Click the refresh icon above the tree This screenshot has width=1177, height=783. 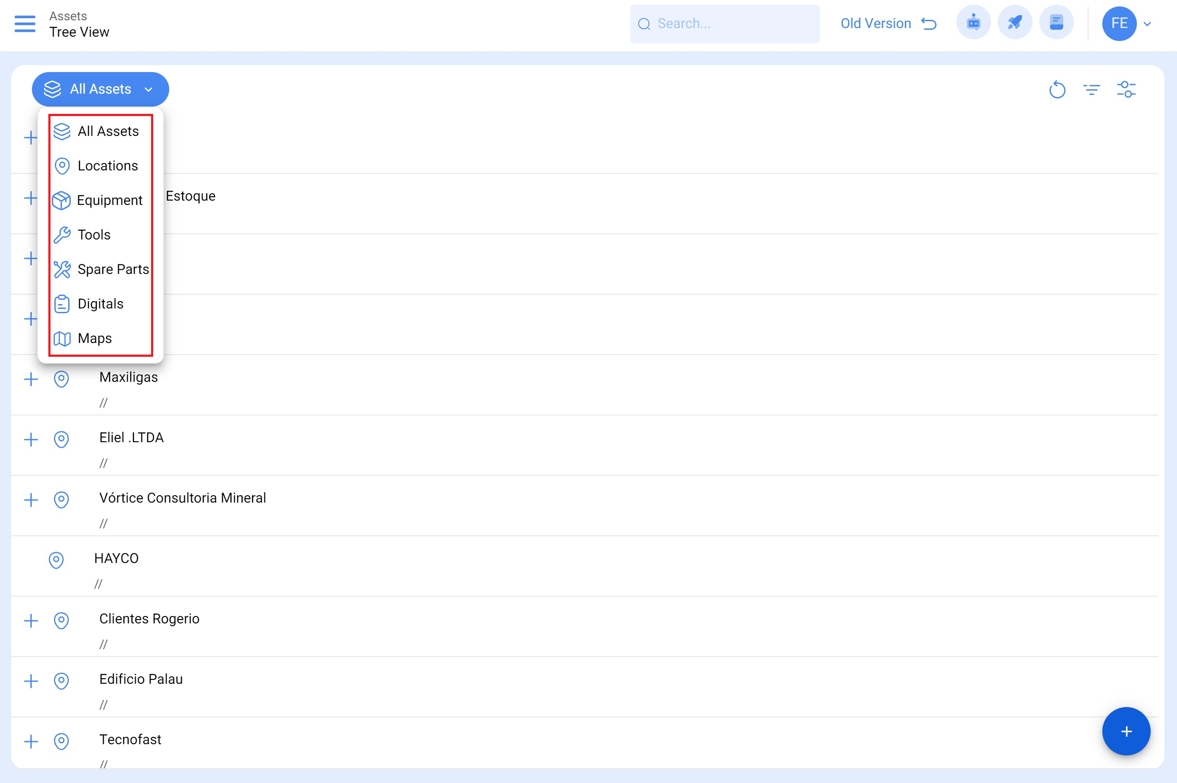click(x=1057, y=90)
